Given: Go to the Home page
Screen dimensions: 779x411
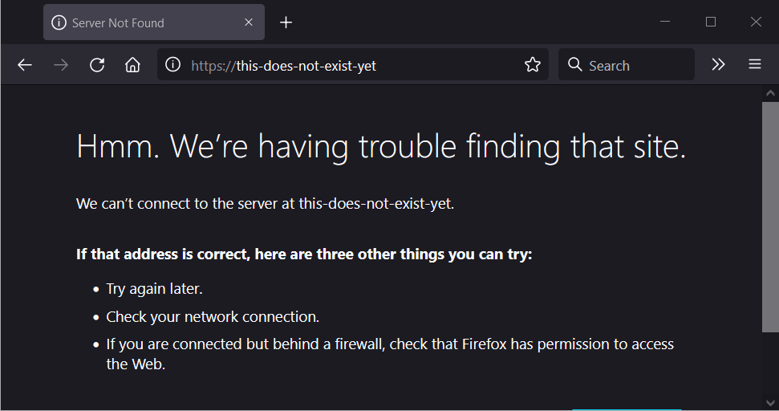Looking at the screenshot, I should coord(132,65).
